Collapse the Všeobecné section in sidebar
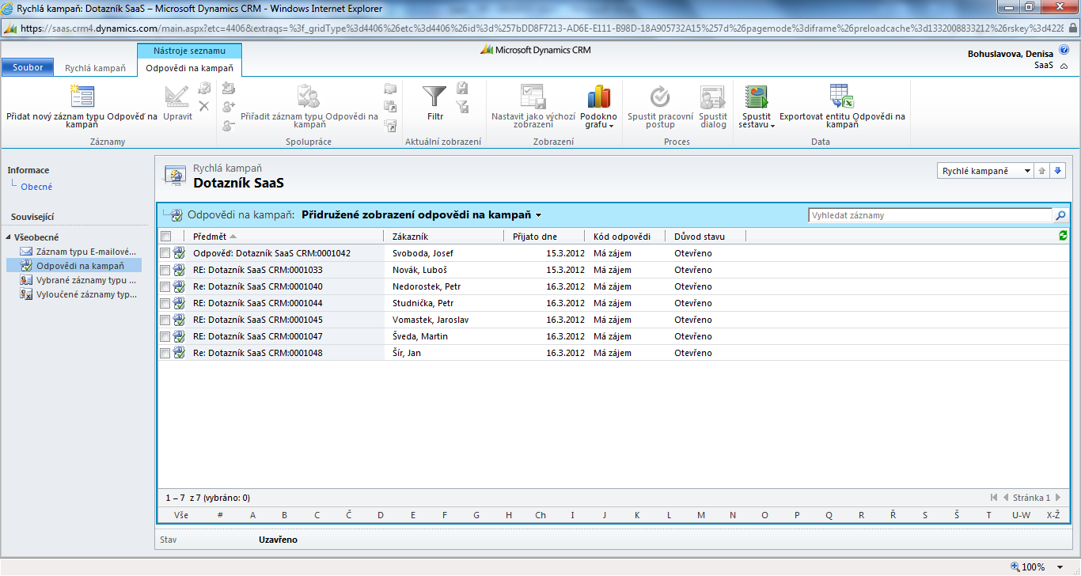 [9, 237]
